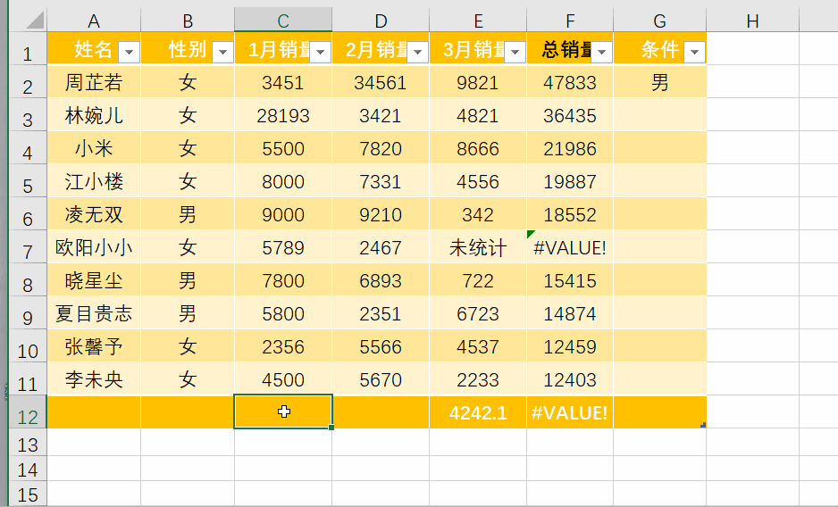Screen dimensions: 838x507
Task: Click the cell containing 凌无双
Action: coord(94,214)
